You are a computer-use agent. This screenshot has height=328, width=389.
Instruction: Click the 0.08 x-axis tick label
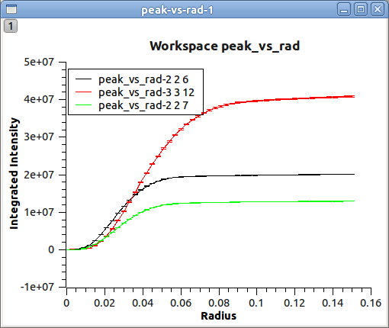(x=219, y=303)
